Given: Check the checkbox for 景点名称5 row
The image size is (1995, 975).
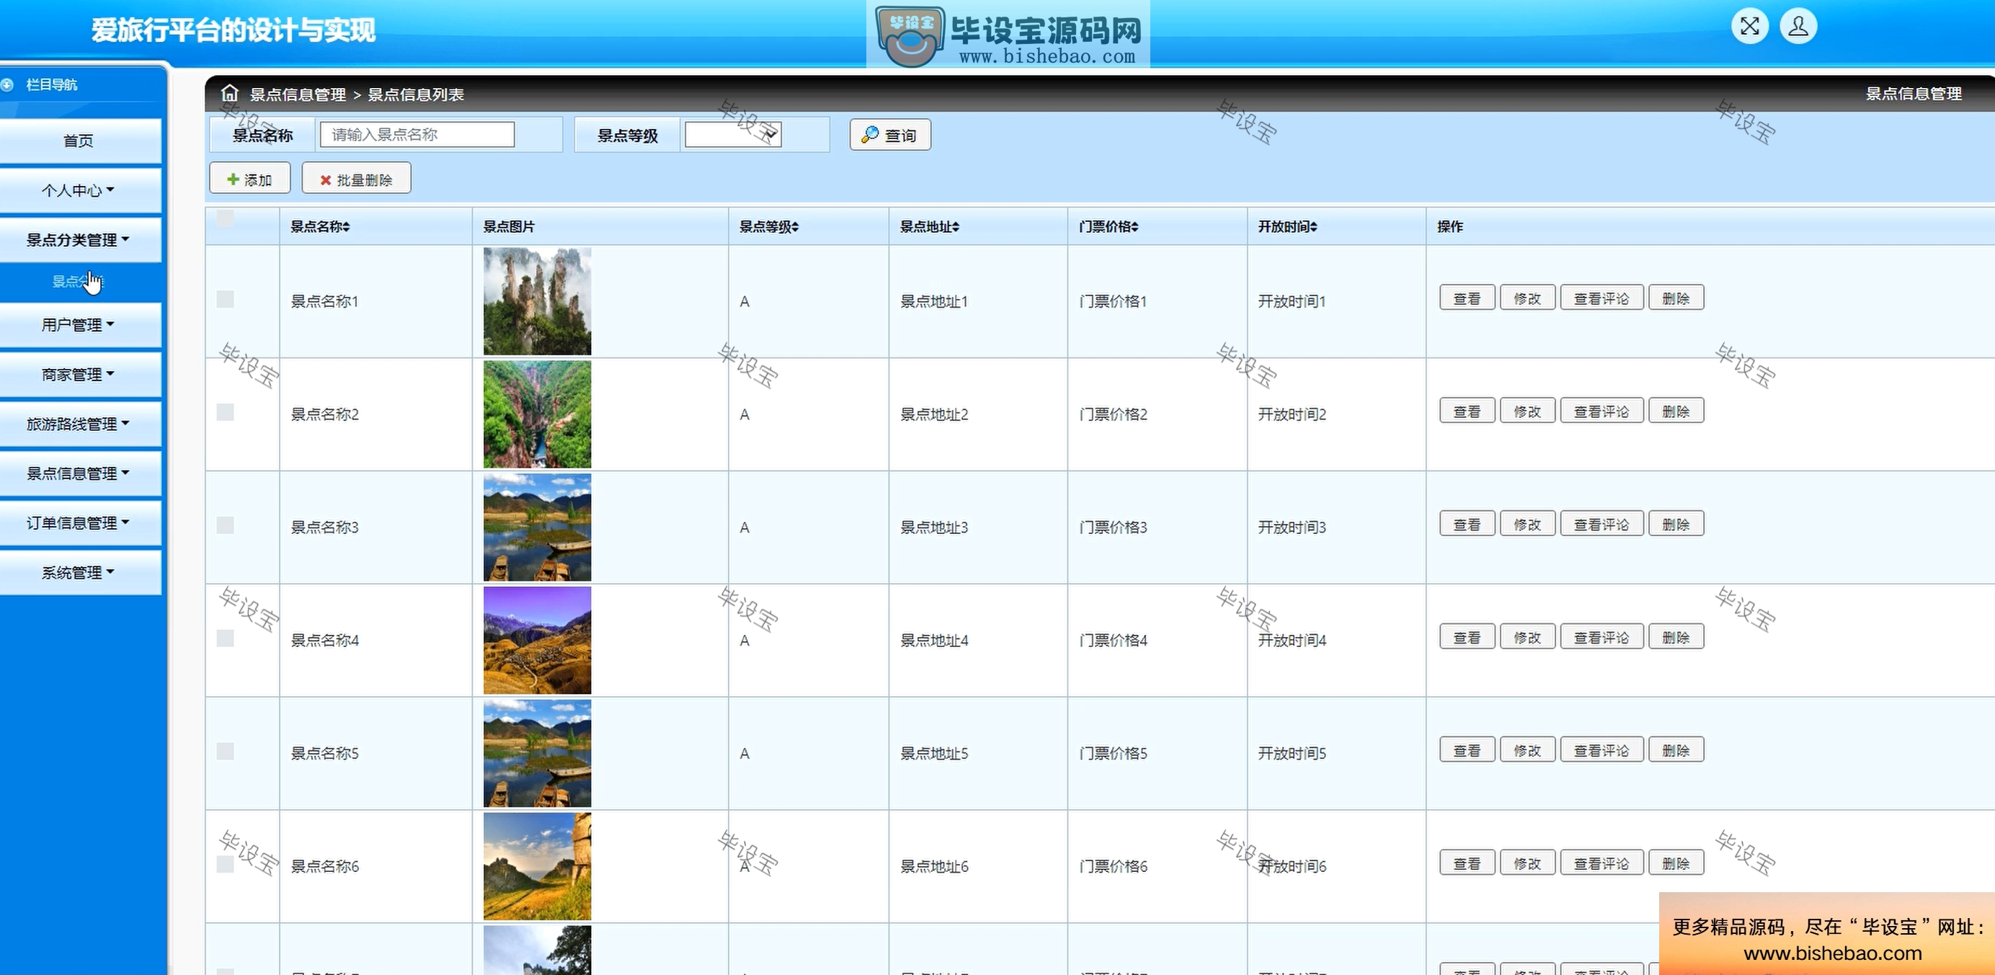Looking at the screenshot, I should (x=226, y=751).
